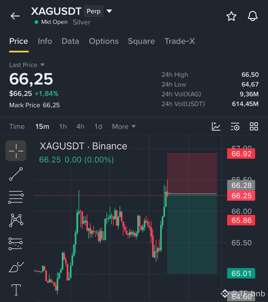Open the Data tab
268x302 pixels.
70,41
